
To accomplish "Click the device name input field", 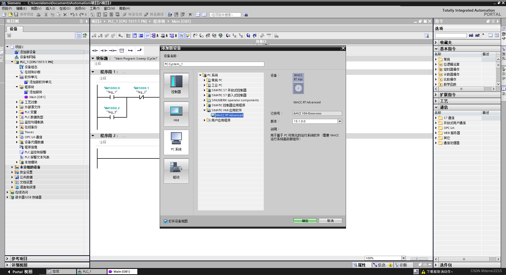I will pyautogui.click(x=214, y=64).
